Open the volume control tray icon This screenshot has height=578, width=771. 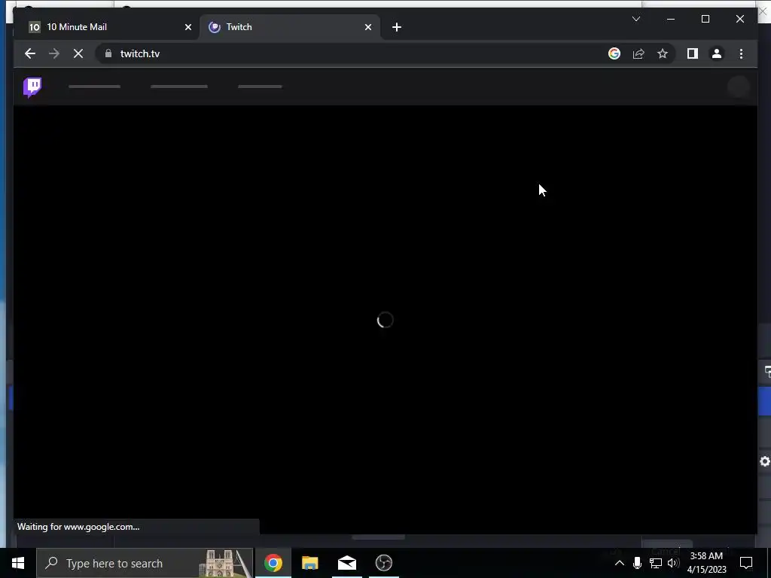tap(673, 563)
